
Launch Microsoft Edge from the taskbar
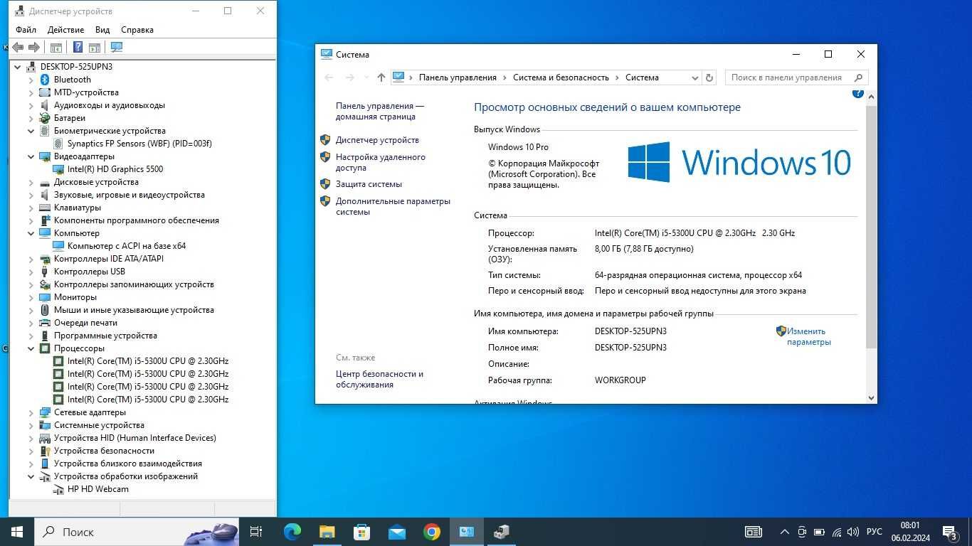pos(292,532)
